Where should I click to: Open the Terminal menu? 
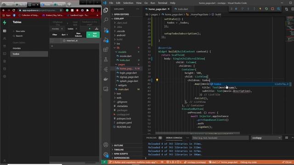162,3
